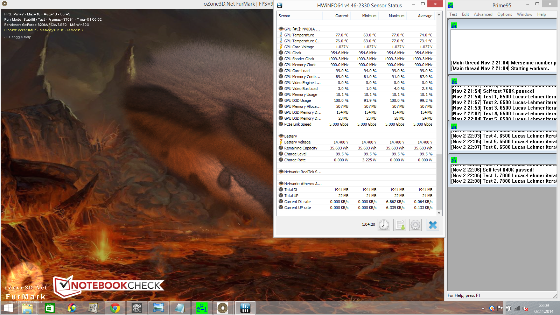Select the PCIe Link Speed row

(x=356, y=124)
